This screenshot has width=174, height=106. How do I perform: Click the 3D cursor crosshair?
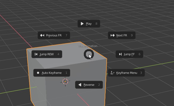(65, 82)
